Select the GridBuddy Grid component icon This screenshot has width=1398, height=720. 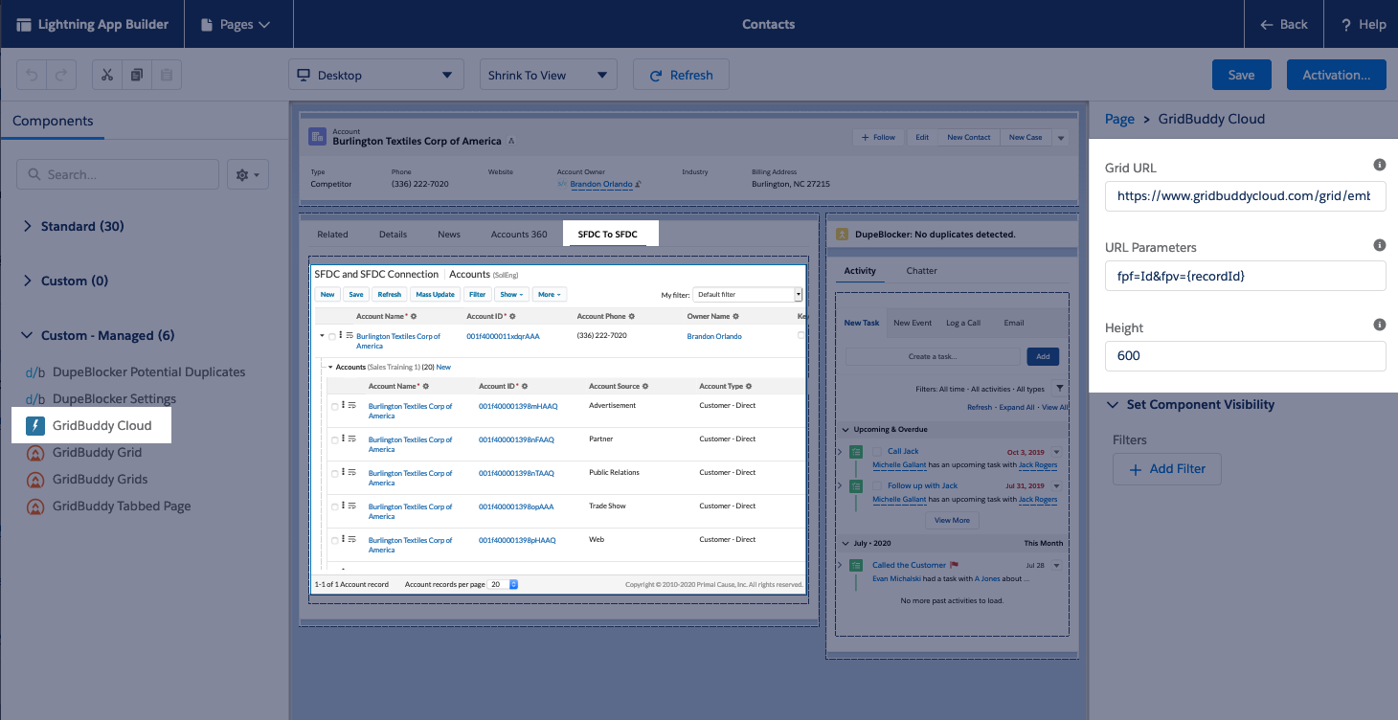pos(35,452)
